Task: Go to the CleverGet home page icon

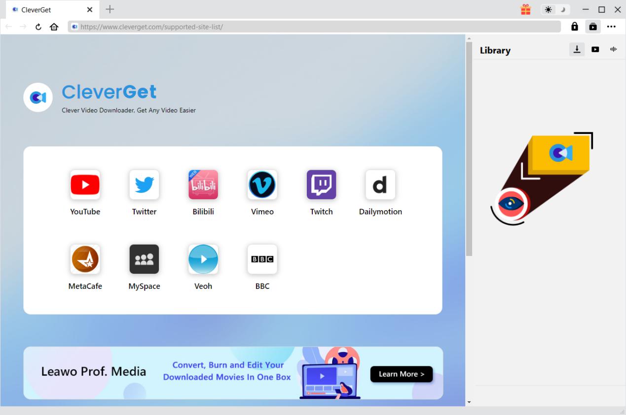Action: tap(54, 27)
